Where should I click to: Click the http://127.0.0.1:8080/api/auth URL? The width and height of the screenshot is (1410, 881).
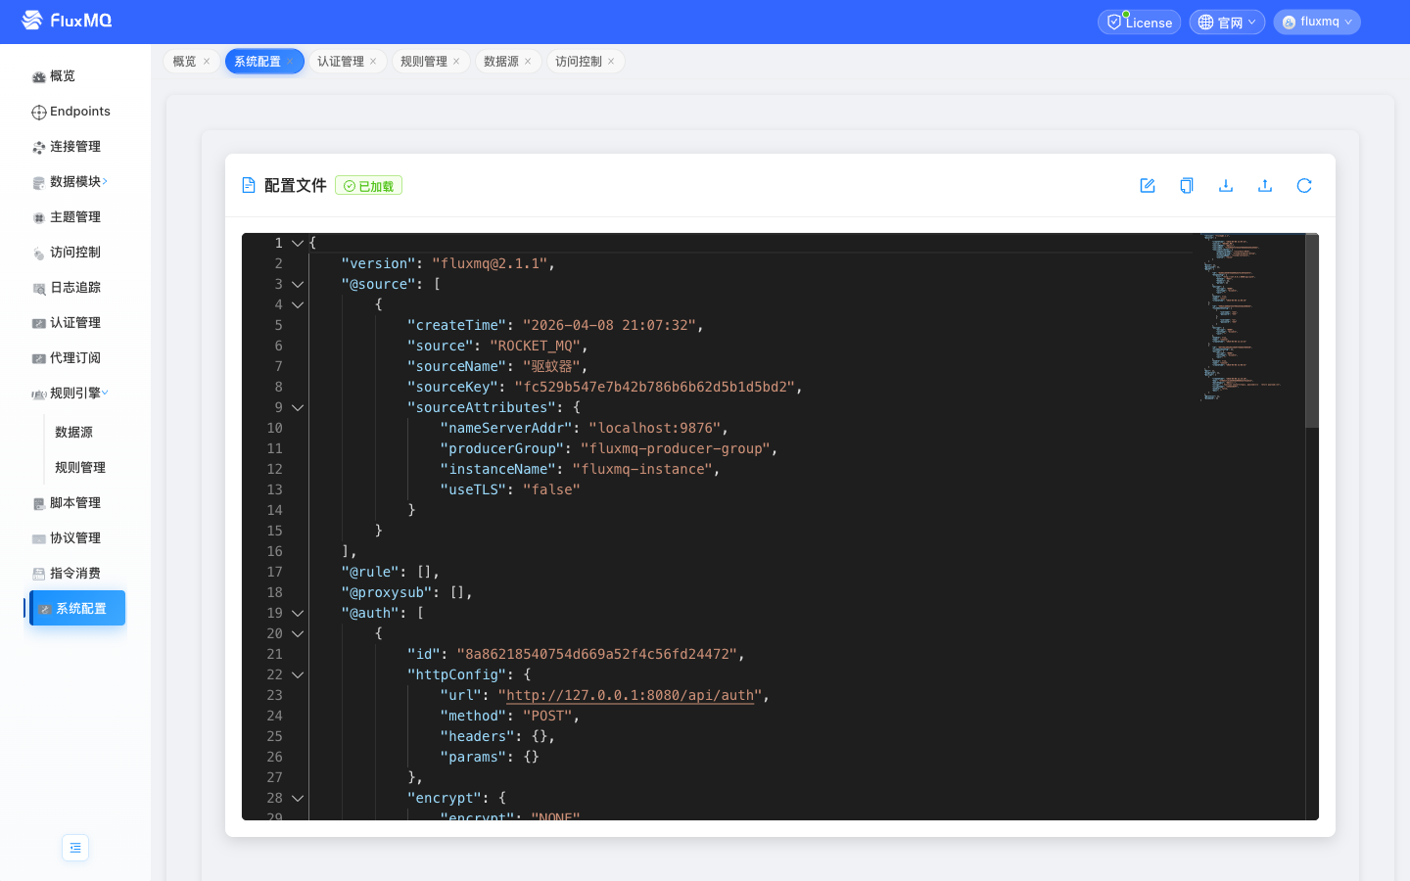point(630,695)
